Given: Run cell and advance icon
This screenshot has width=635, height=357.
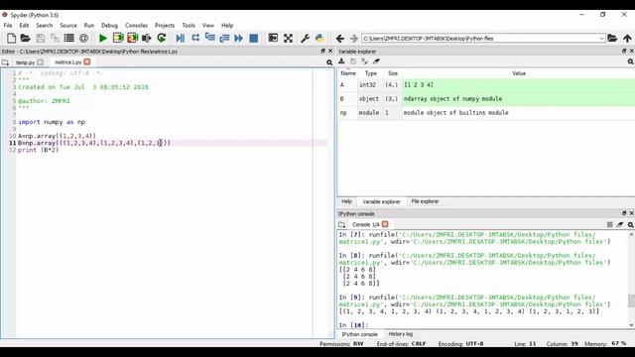Looking at the screenshot, I should 132,38.
